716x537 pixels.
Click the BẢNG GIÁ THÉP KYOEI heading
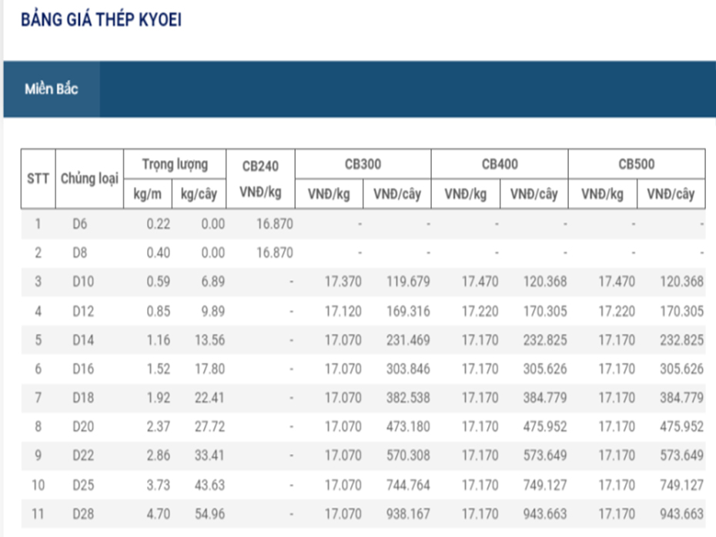coord(101,19)
